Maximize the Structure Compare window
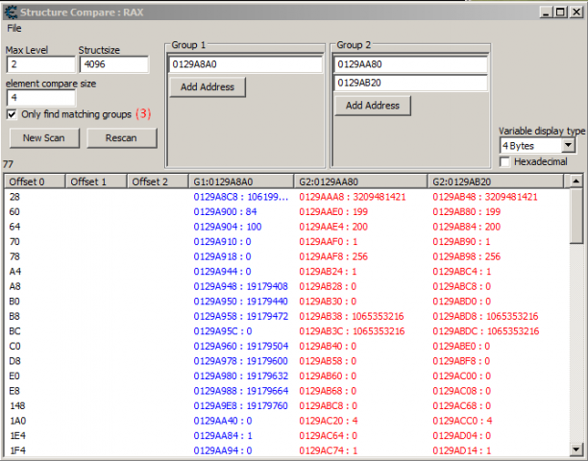The width and height of the screenshot is (588, 461). [x=561, y=12]
